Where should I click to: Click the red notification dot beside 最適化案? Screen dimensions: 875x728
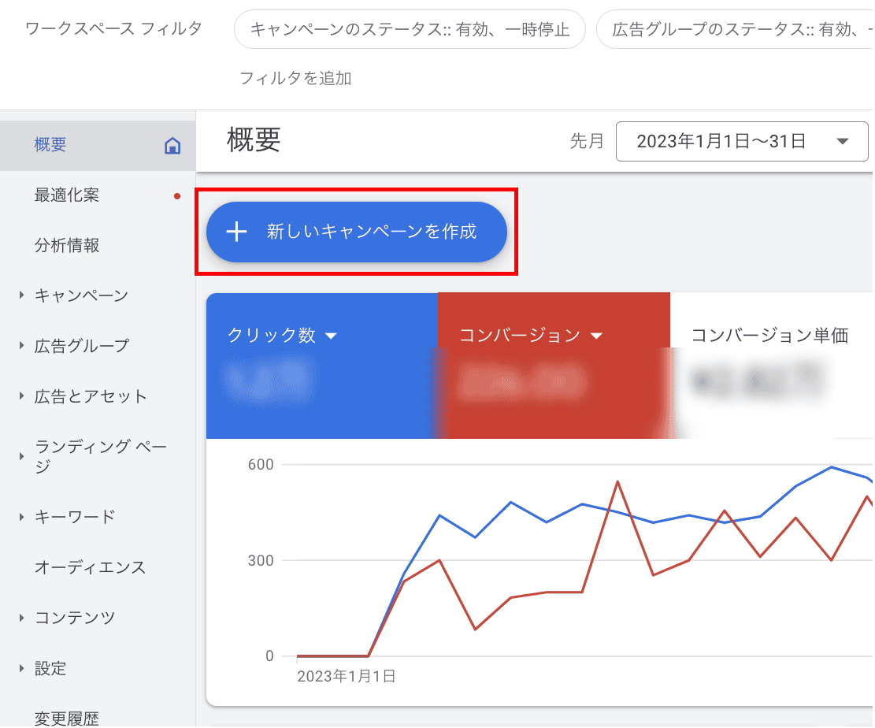(177, 196)
